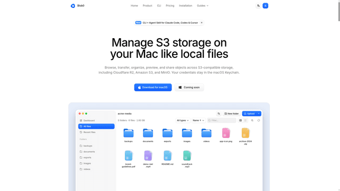Open the Installation nav item

pos(185,6)
